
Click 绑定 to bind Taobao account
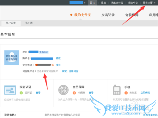[64, 71]
